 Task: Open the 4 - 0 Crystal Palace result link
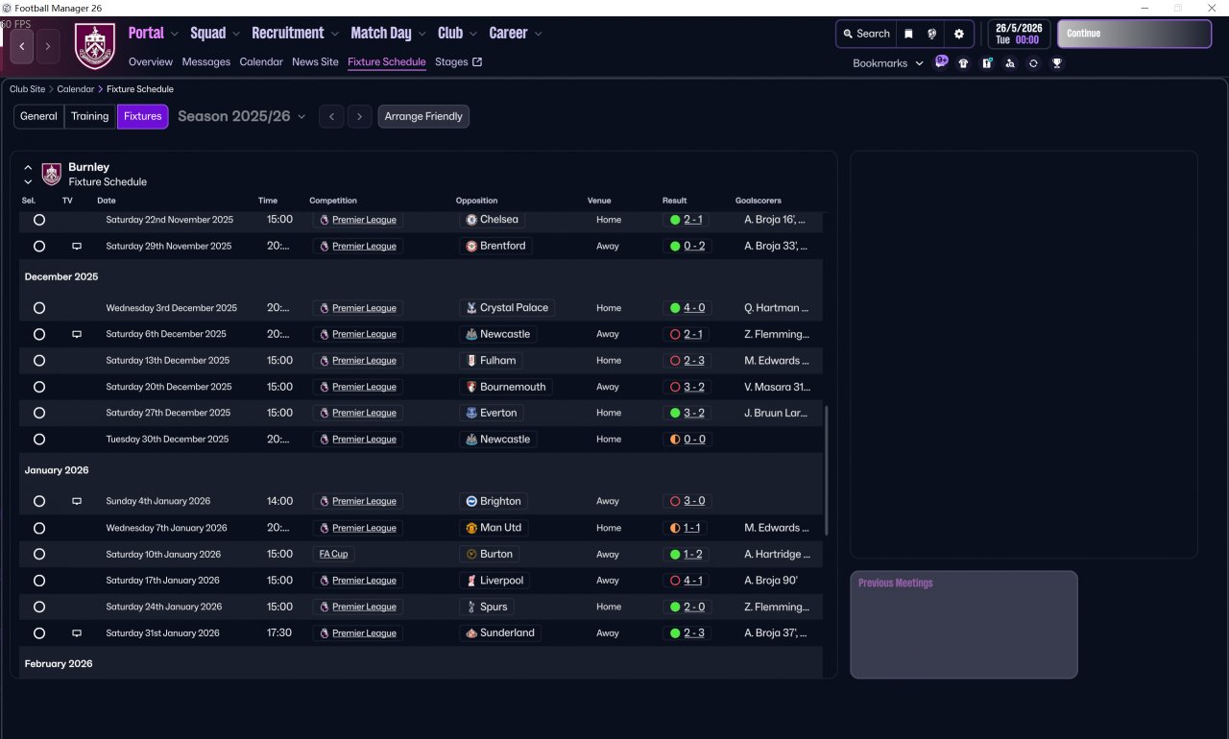[694, 308]
